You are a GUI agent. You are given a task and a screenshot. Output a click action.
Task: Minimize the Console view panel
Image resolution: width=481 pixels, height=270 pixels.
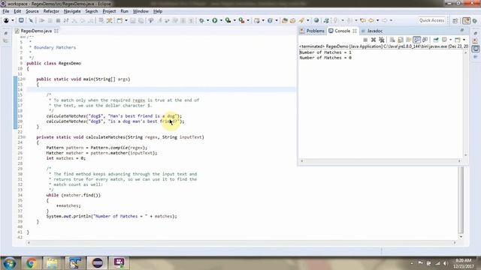tap(462, 30)
